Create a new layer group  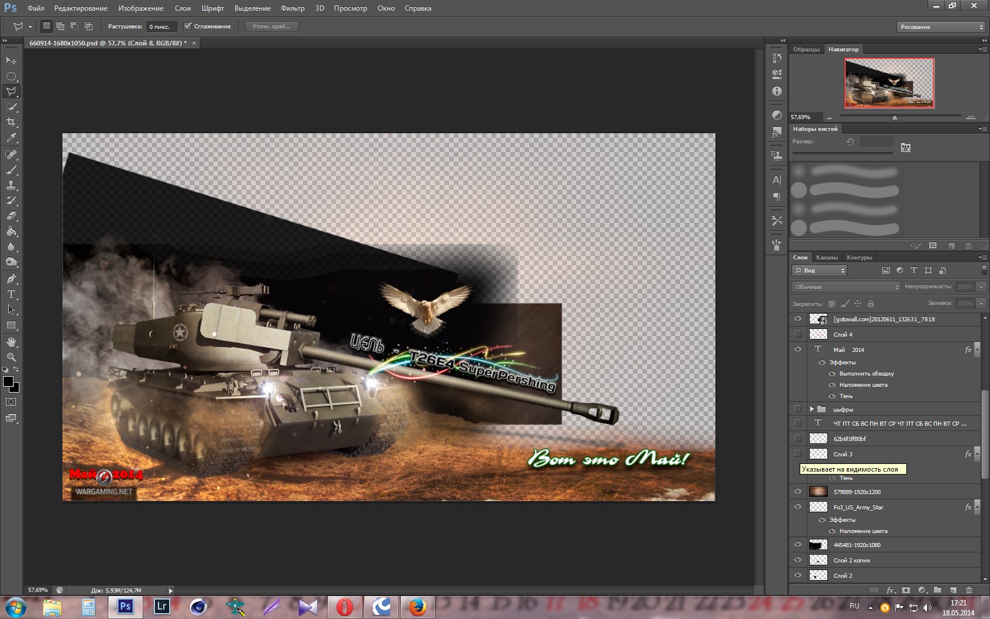[x=938, y=590]
